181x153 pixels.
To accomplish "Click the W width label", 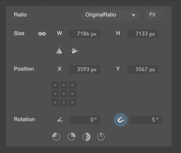I will (x=59, y=33).
